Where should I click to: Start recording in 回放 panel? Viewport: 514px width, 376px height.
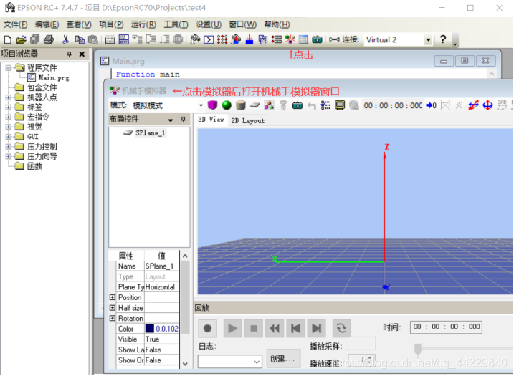point(207,328)
